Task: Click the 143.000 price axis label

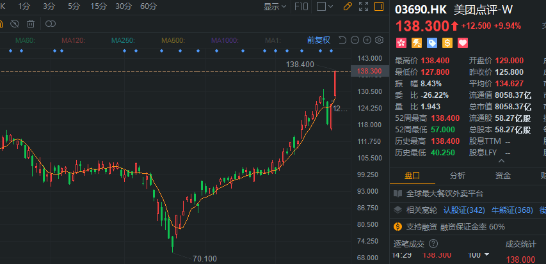Action: (x=369, y=58)
